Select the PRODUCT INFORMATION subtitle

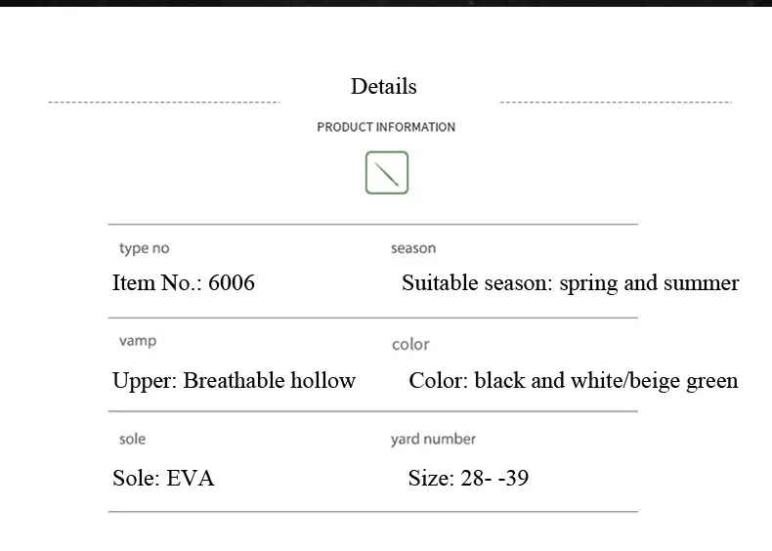coord(386,127)
